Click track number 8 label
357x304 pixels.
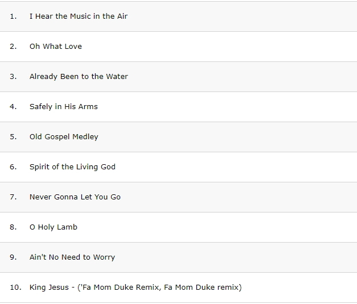point(13,227)
